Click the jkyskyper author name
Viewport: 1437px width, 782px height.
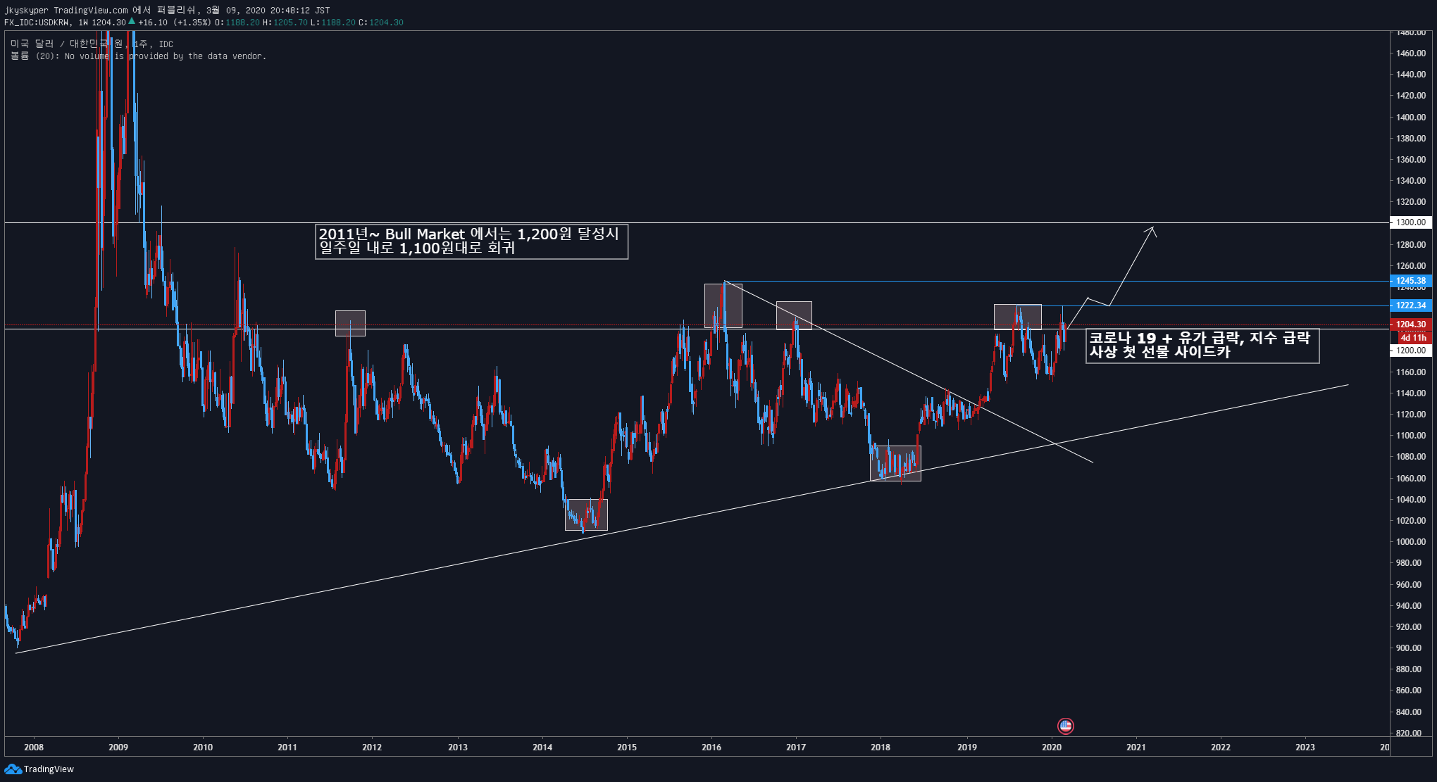26,11
